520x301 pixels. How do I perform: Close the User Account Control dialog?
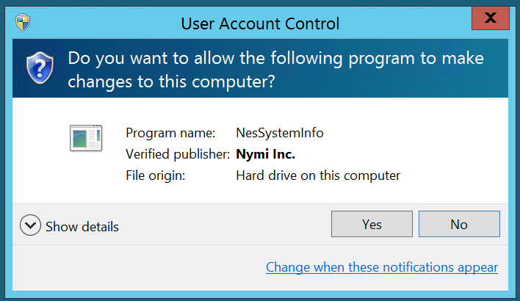click(491, 17)
